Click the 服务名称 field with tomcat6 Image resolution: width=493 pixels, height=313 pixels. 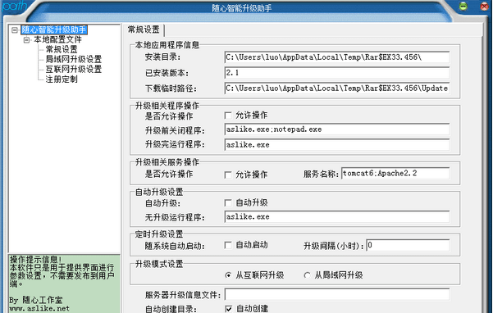395,173
